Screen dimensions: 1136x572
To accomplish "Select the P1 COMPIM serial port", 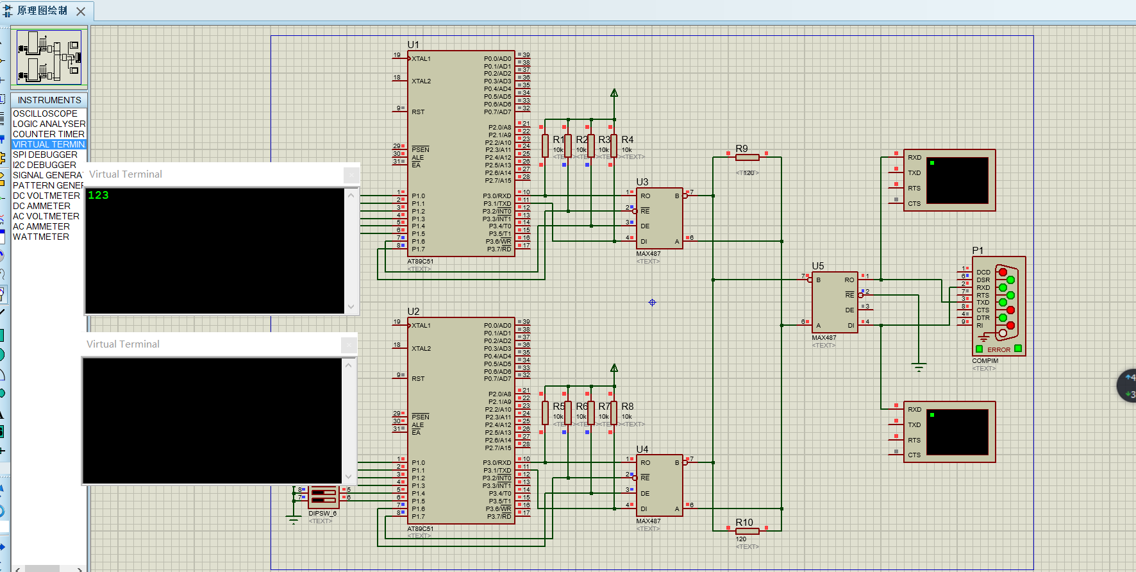I will 999,306.
